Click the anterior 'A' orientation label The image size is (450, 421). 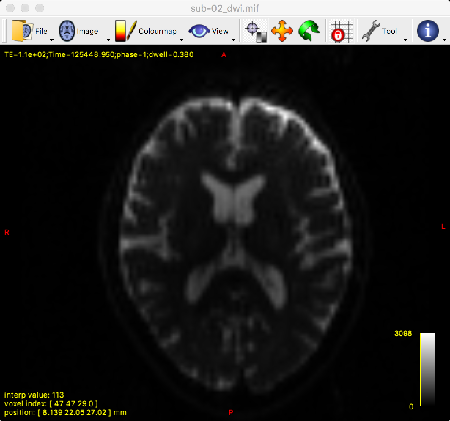coord(224,55)
